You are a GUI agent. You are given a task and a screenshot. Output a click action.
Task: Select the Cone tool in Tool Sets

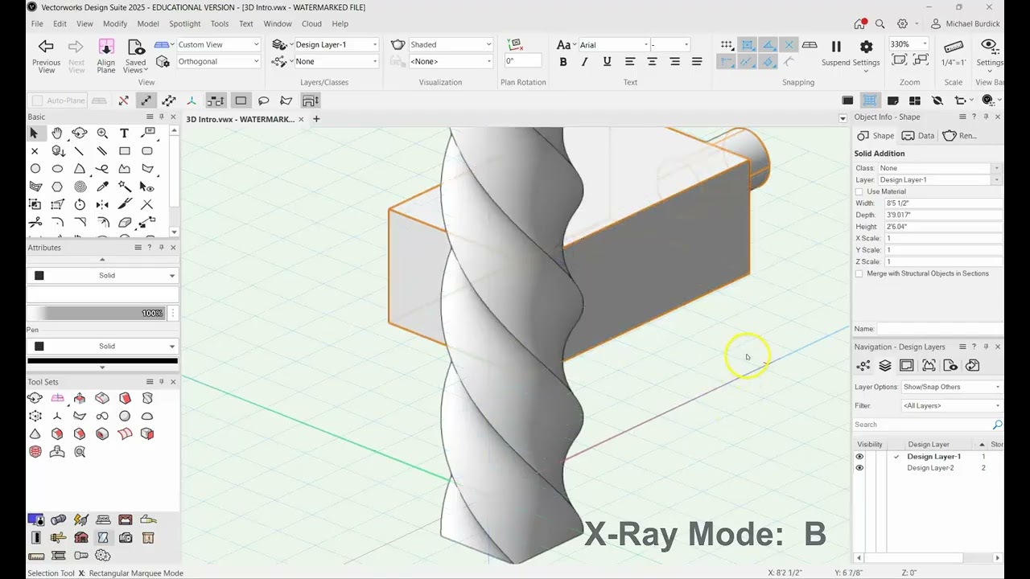click(35, 433)
